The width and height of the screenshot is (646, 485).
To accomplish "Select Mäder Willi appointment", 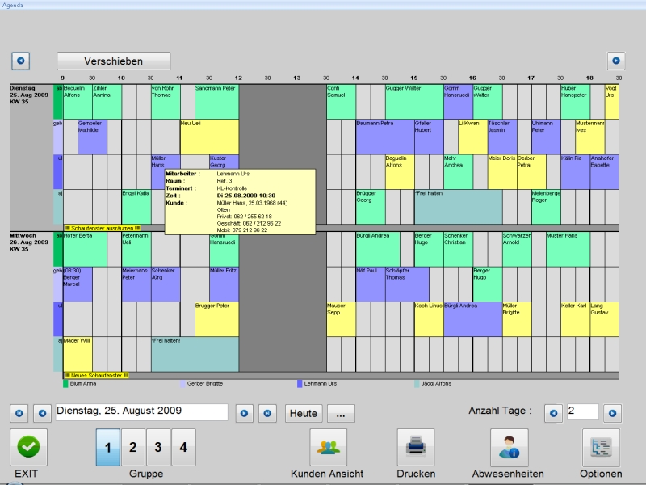I will [78, 355].
